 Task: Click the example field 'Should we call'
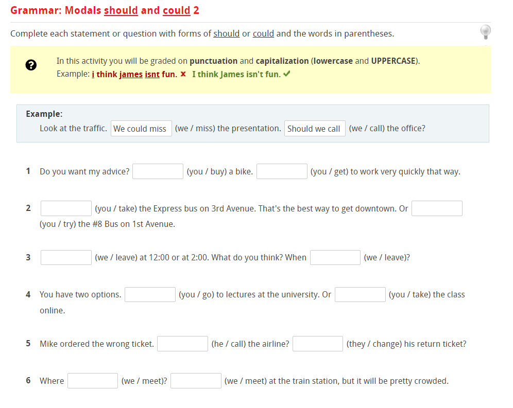pyautogui.click(x=315, y=129)
